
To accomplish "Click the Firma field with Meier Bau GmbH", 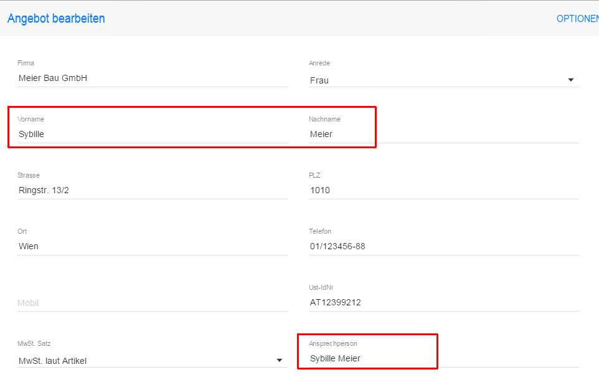I will click(x=152, y=78).
